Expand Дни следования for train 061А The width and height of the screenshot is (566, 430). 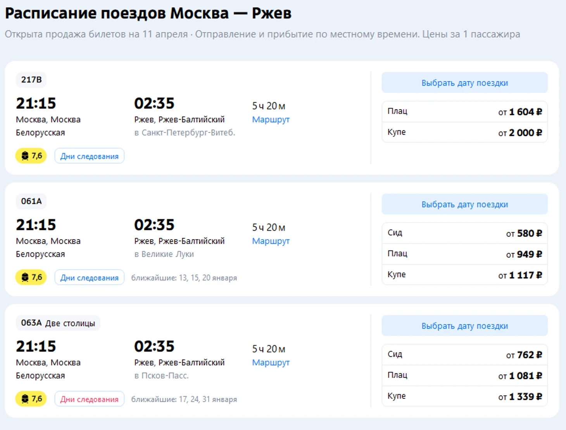(89, 278)
